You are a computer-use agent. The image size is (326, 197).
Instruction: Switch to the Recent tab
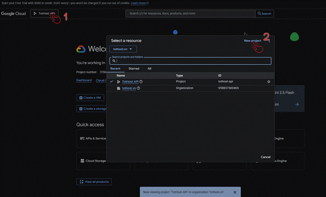point(115,68)
